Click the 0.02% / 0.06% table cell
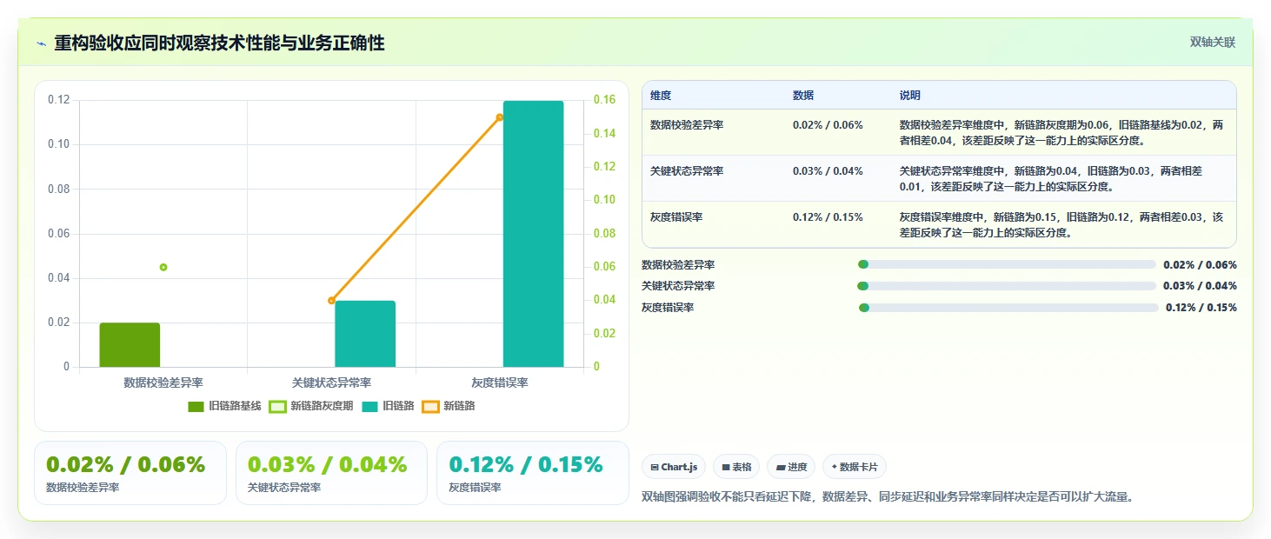1271x539 pixels. [x=828, y=125]
